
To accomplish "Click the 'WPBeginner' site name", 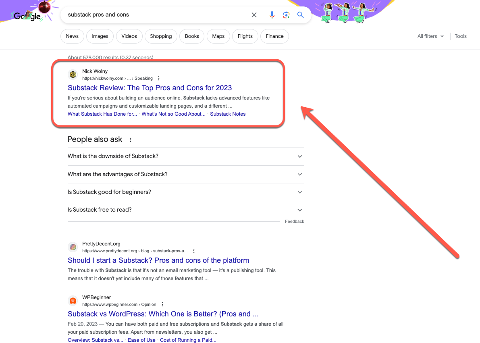I will click(x=96, y=297).
